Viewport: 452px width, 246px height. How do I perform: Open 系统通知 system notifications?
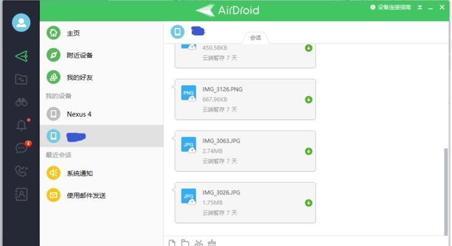(x=101, y=173)
